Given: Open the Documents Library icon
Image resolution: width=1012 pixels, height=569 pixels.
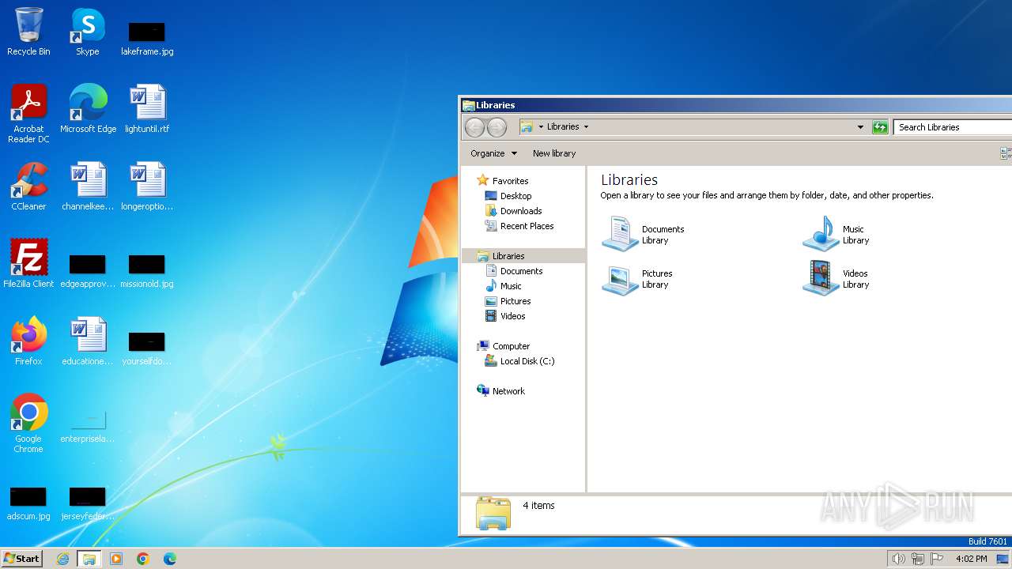Looking at the screenshot, I should coord(643,235).
